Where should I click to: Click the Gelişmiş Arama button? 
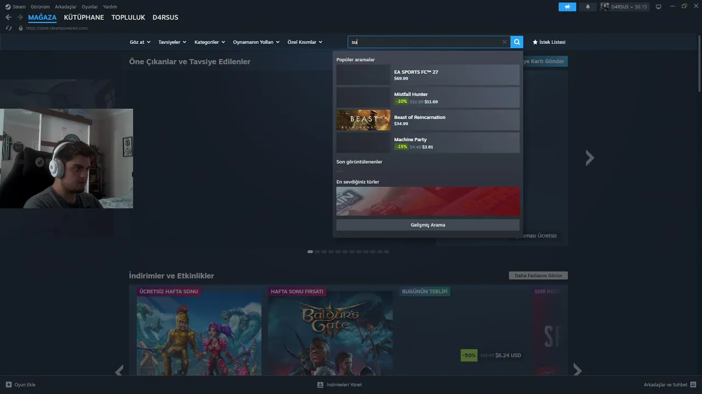(x=428, y=225)
